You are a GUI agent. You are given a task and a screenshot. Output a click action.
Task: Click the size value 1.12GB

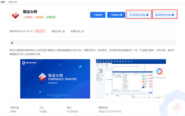coord(43,111)
